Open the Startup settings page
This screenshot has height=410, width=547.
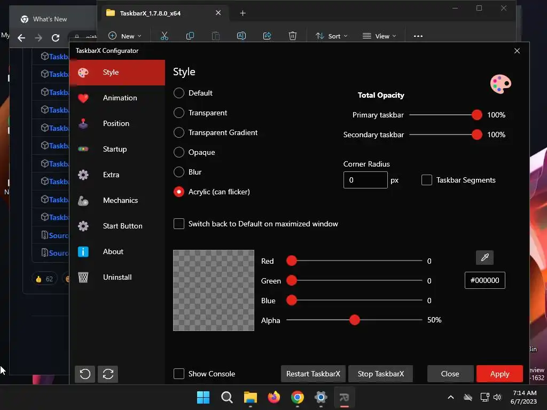[117, 149]
